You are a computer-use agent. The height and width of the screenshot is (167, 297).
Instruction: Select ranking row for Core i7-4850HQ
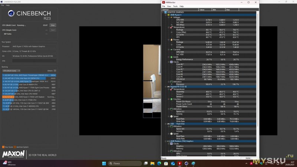pos(29,106)
